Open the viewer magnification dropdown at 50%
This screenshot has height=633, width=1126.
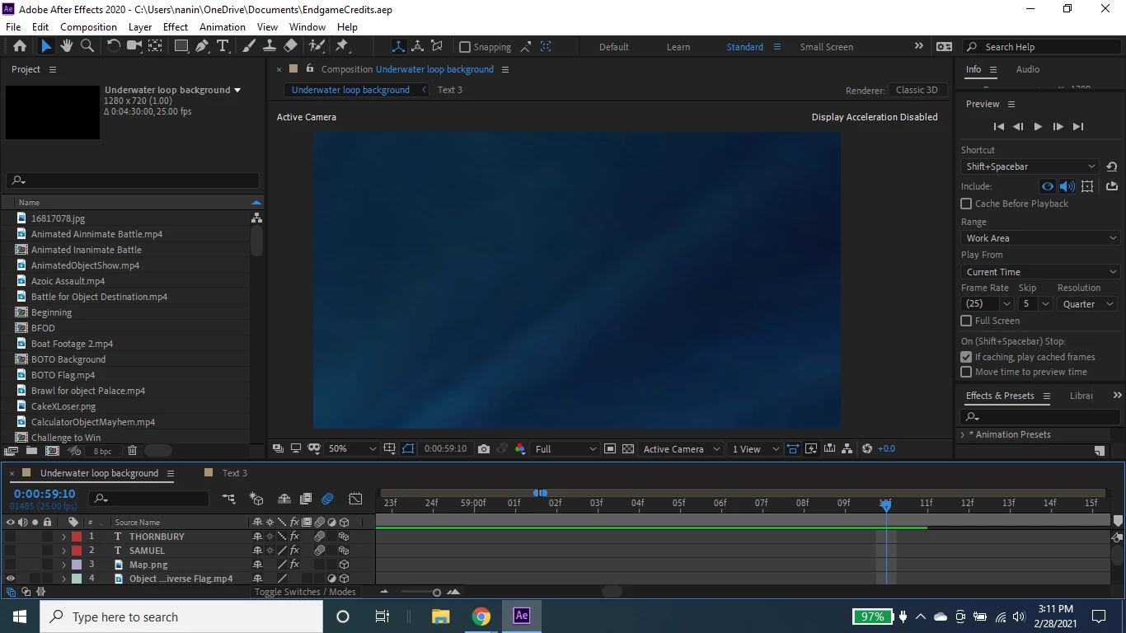point(352,449)
